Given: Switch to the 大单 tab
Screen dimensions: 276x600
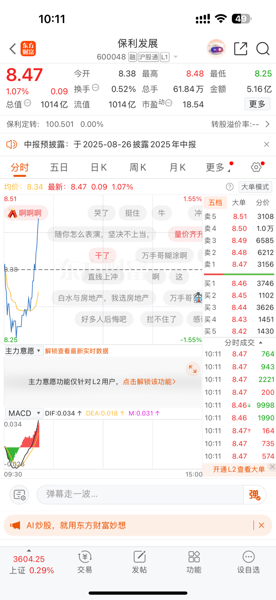Looking at the screenshot, I should point(239,203).
